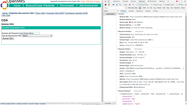Viewport: 187px width, 105px height.
Task: Collapse the Response Headers section
Action: pos(118,31)
